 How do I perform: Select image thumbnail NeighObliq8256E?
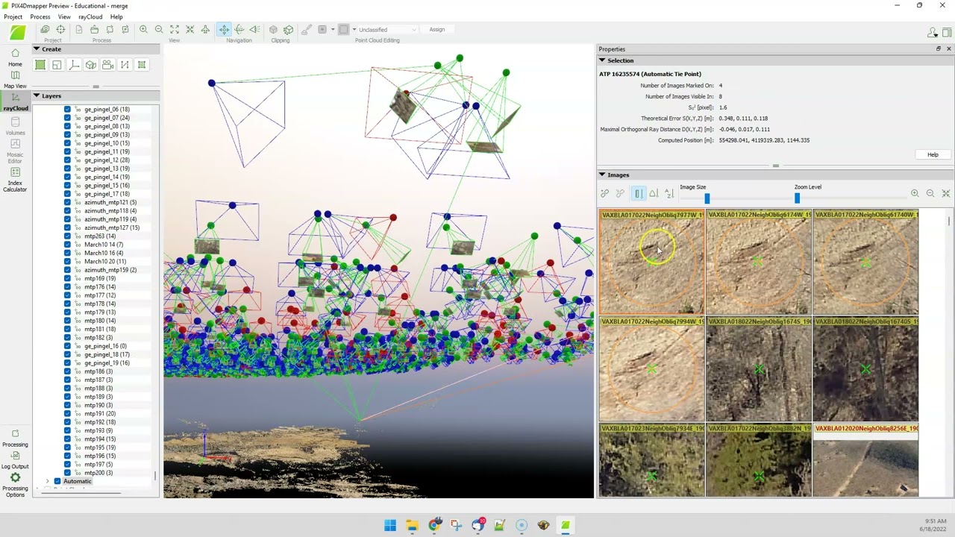click(x=865, y=460)
